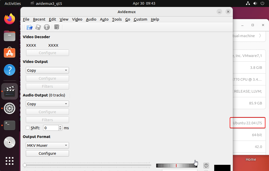The height and width of the screenshot is (171, 269).
Task: Change Output Format from MKV Muxer dropdown
Action: 47,145
